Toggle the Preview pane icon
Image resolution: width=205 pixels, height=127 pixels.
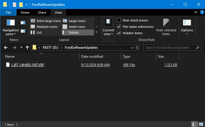coord(23,23)
